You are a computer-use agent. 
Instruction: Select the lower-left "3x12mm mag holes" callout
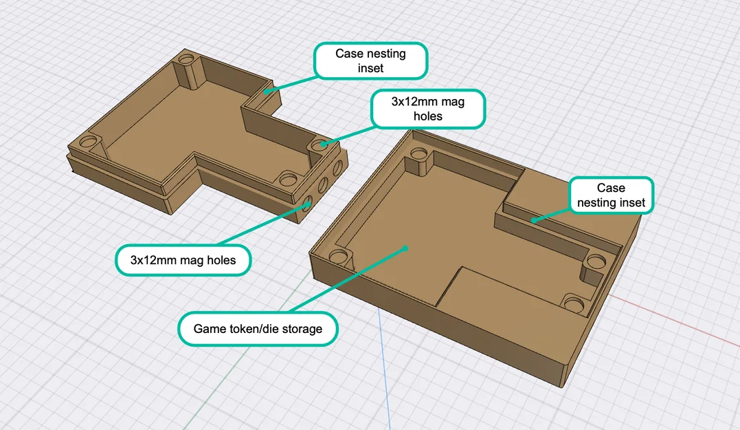click(x=183, y=260)
